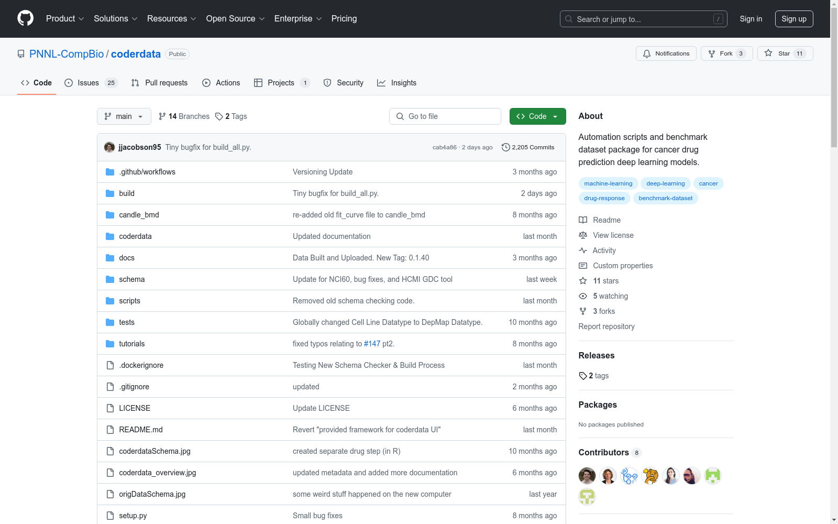Select the Code tab
The image size is (838, 524).
point(37,83)
